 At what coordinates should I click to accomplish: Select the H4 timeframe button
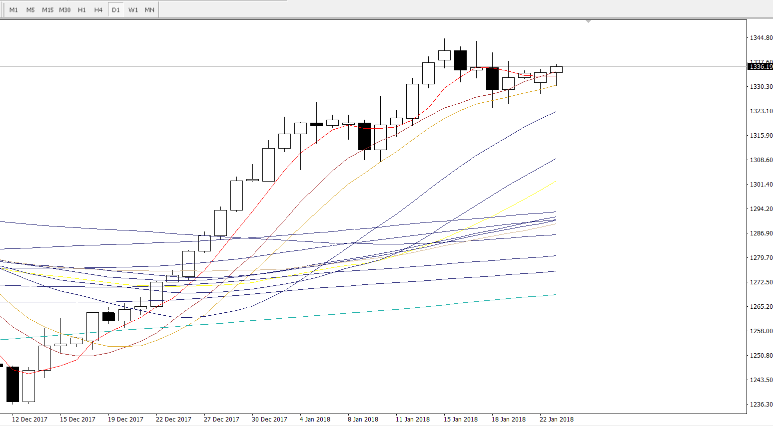[x=98, y=10]
